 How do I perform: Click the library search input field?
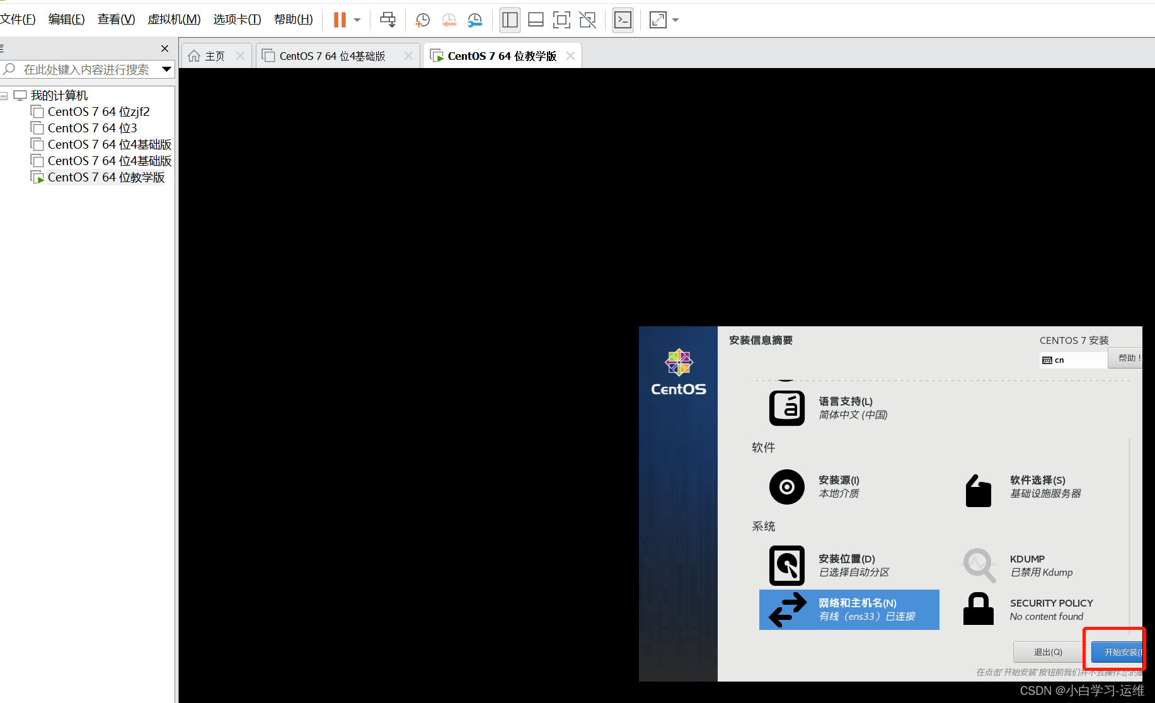(x=87, y=69)
